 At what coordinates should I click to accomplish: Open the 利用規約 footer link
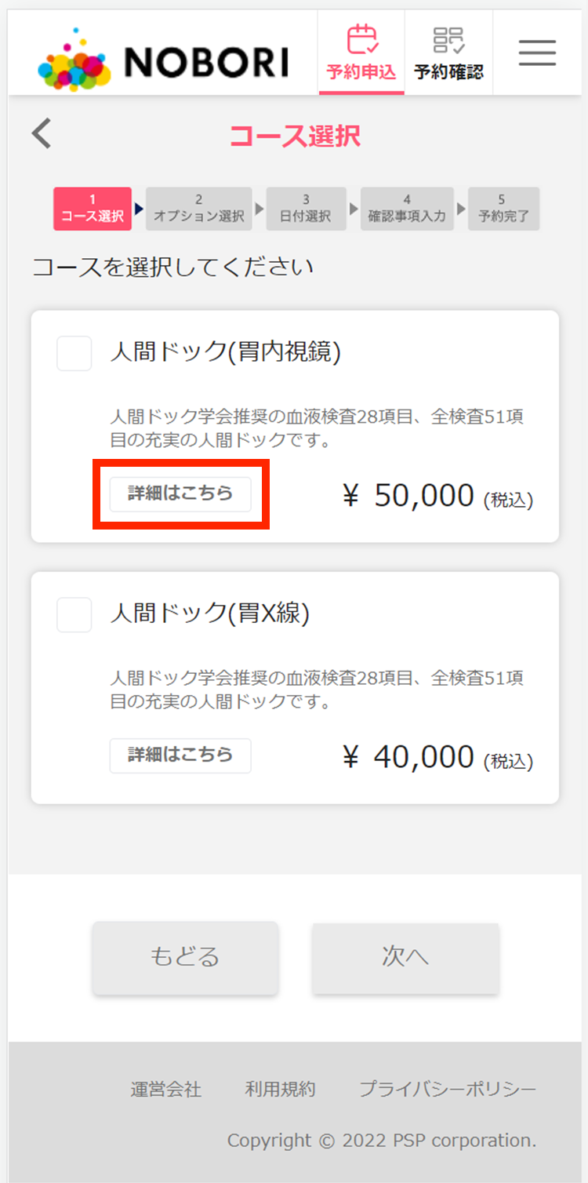point(281,1089)
